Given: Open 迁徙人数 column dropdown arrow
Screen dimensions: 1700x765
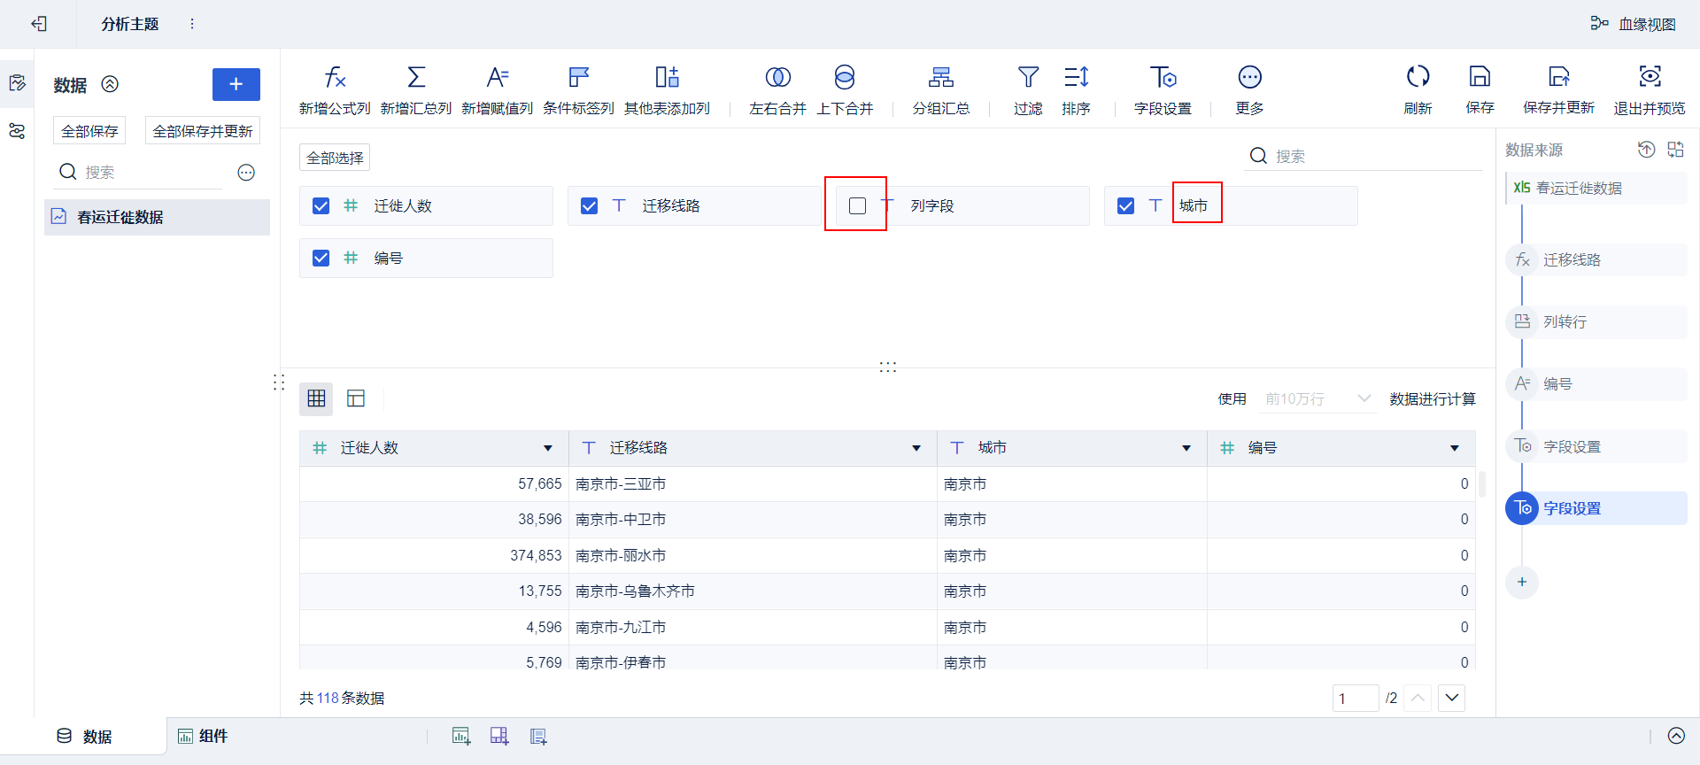Looking at the screenshot, I should pos(548,448).
